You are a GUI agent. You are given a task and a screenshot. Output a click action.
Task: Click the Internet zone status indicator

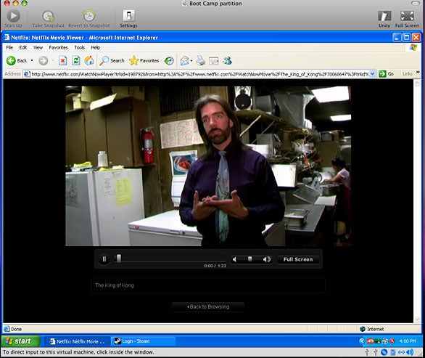point(371,329)
